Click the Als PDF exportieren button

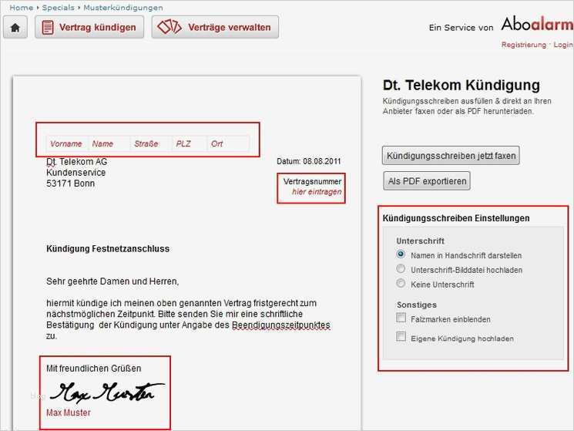[x=427, y=181]
